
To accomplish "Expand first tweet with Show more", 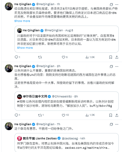I will (22, 21).
